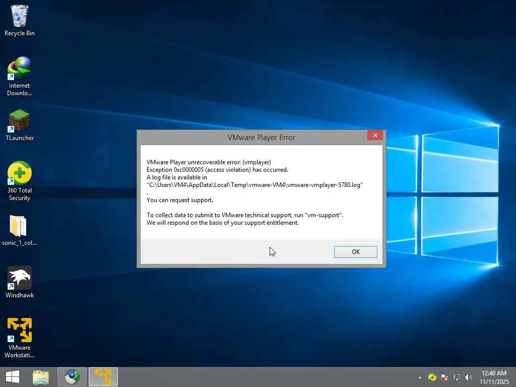The image size is (516, 387).
Task: Switch to the browser taskbar button
Action: [x=72, y=377]
